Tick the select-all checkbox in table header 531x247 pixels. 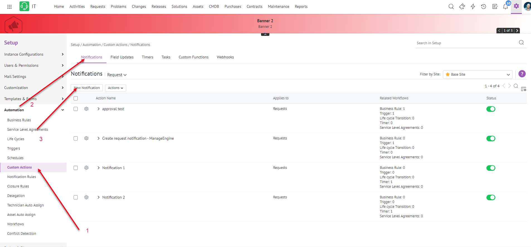click(x=75, y=98)
